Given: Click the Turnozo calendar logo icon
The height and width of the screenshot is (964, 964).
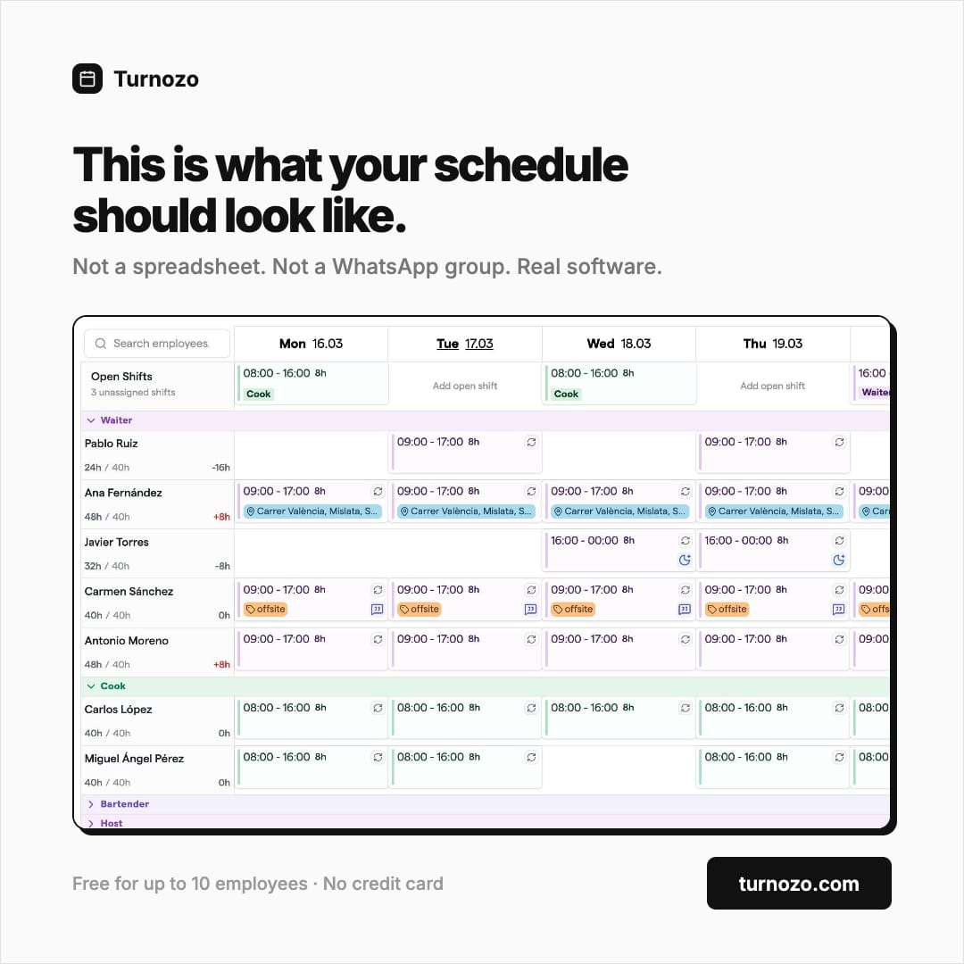Looking at the screenshot, I should (x=87, y=79).
